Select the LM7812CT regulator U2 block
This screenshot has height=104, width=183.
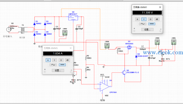click(73, 18)
